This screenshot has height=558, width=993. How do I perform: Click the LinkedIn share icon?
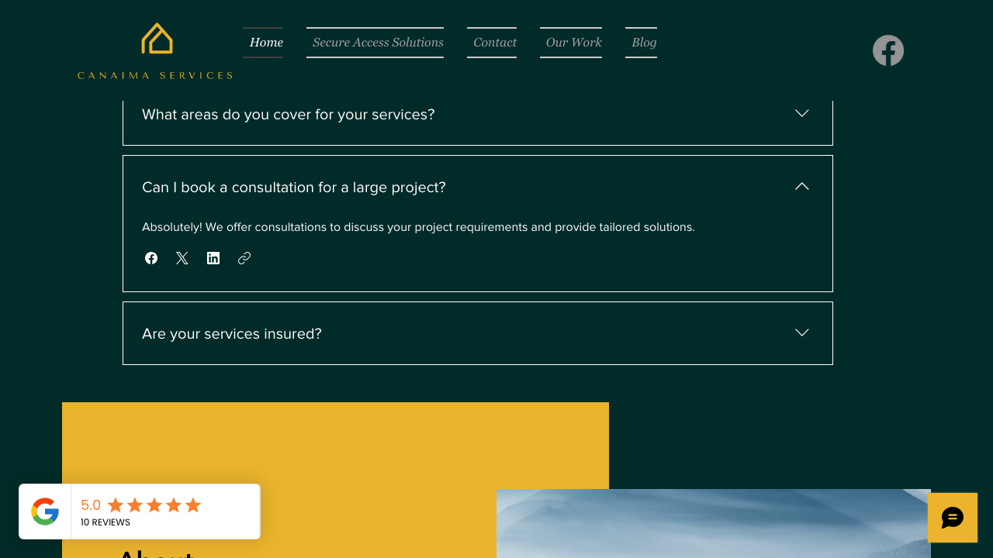(213, 257)
